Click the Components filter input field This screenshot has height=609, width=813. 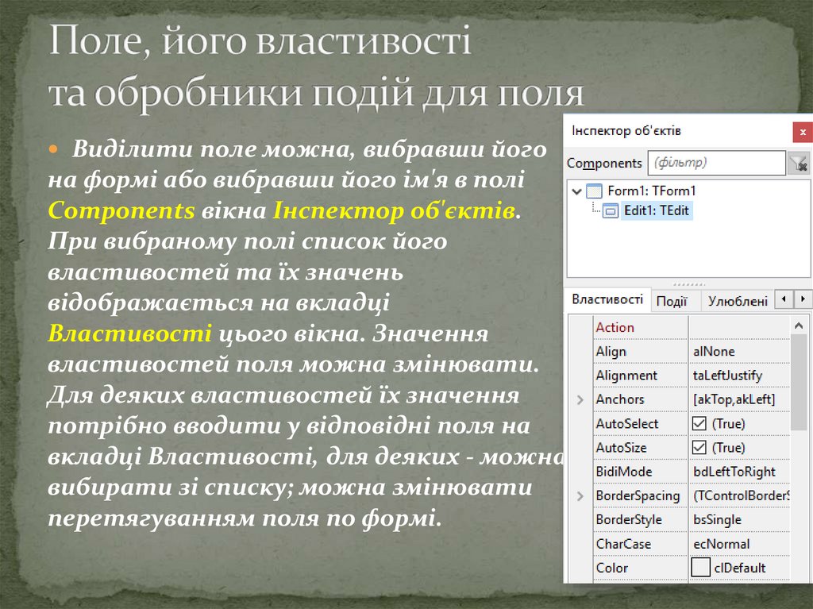(716, 163)
